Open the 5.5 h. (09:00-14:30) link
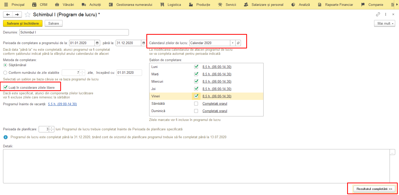The width and height of the screenshot is (399, 195). click(62, 104)
